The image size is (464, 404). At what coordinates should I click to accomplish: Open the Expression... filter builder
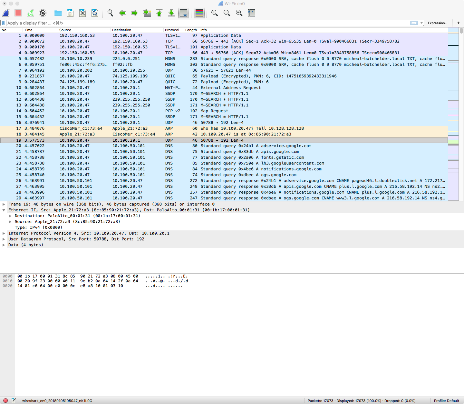tap(438, 23)
